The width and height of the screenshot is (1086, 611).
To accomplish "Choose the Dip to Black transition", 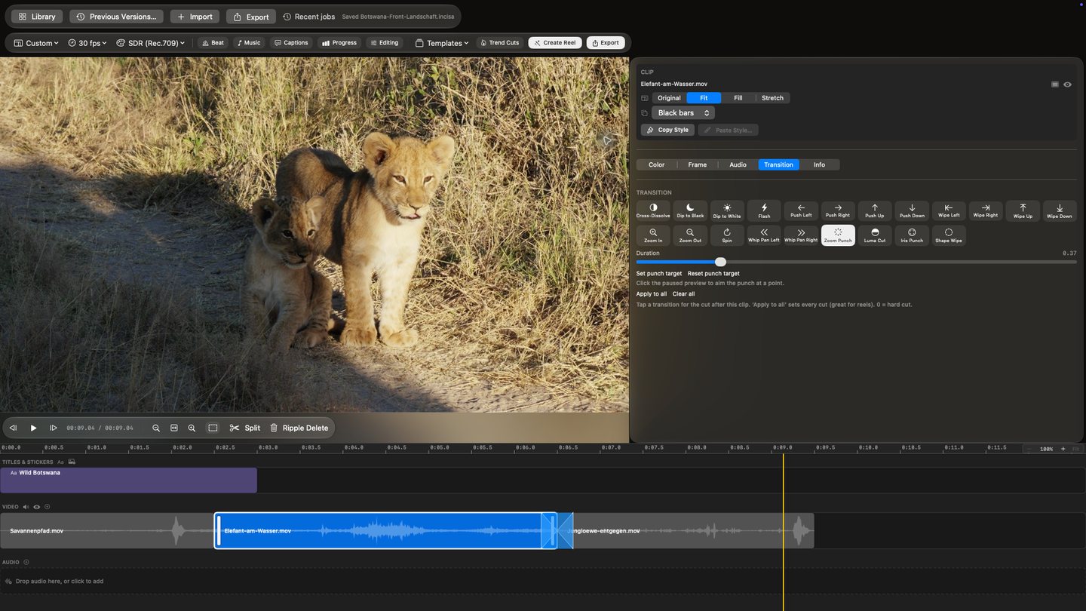I will coord(690,210).
